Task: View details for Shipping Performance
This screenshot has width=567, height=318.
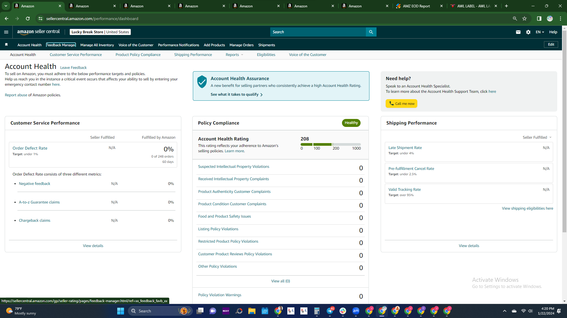Action: pos(469,246)
